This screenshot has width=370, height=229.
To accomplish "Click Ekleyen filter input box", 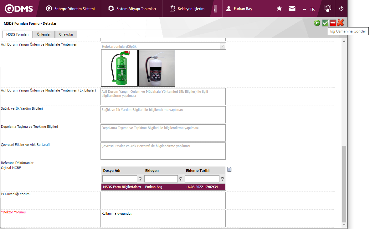I will pyautogui.click(x=161, y=179).
